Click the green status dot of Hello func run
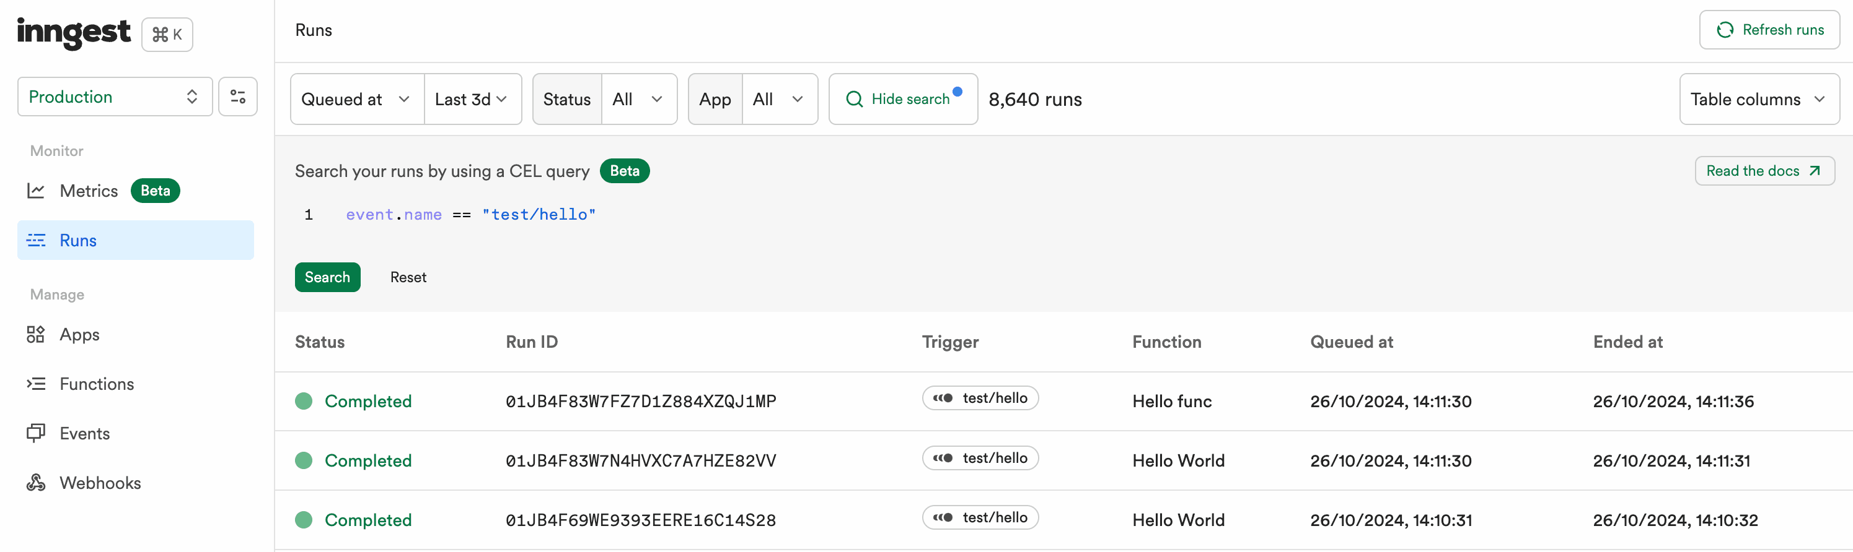 pyautogui.click(x=304, y=401)
